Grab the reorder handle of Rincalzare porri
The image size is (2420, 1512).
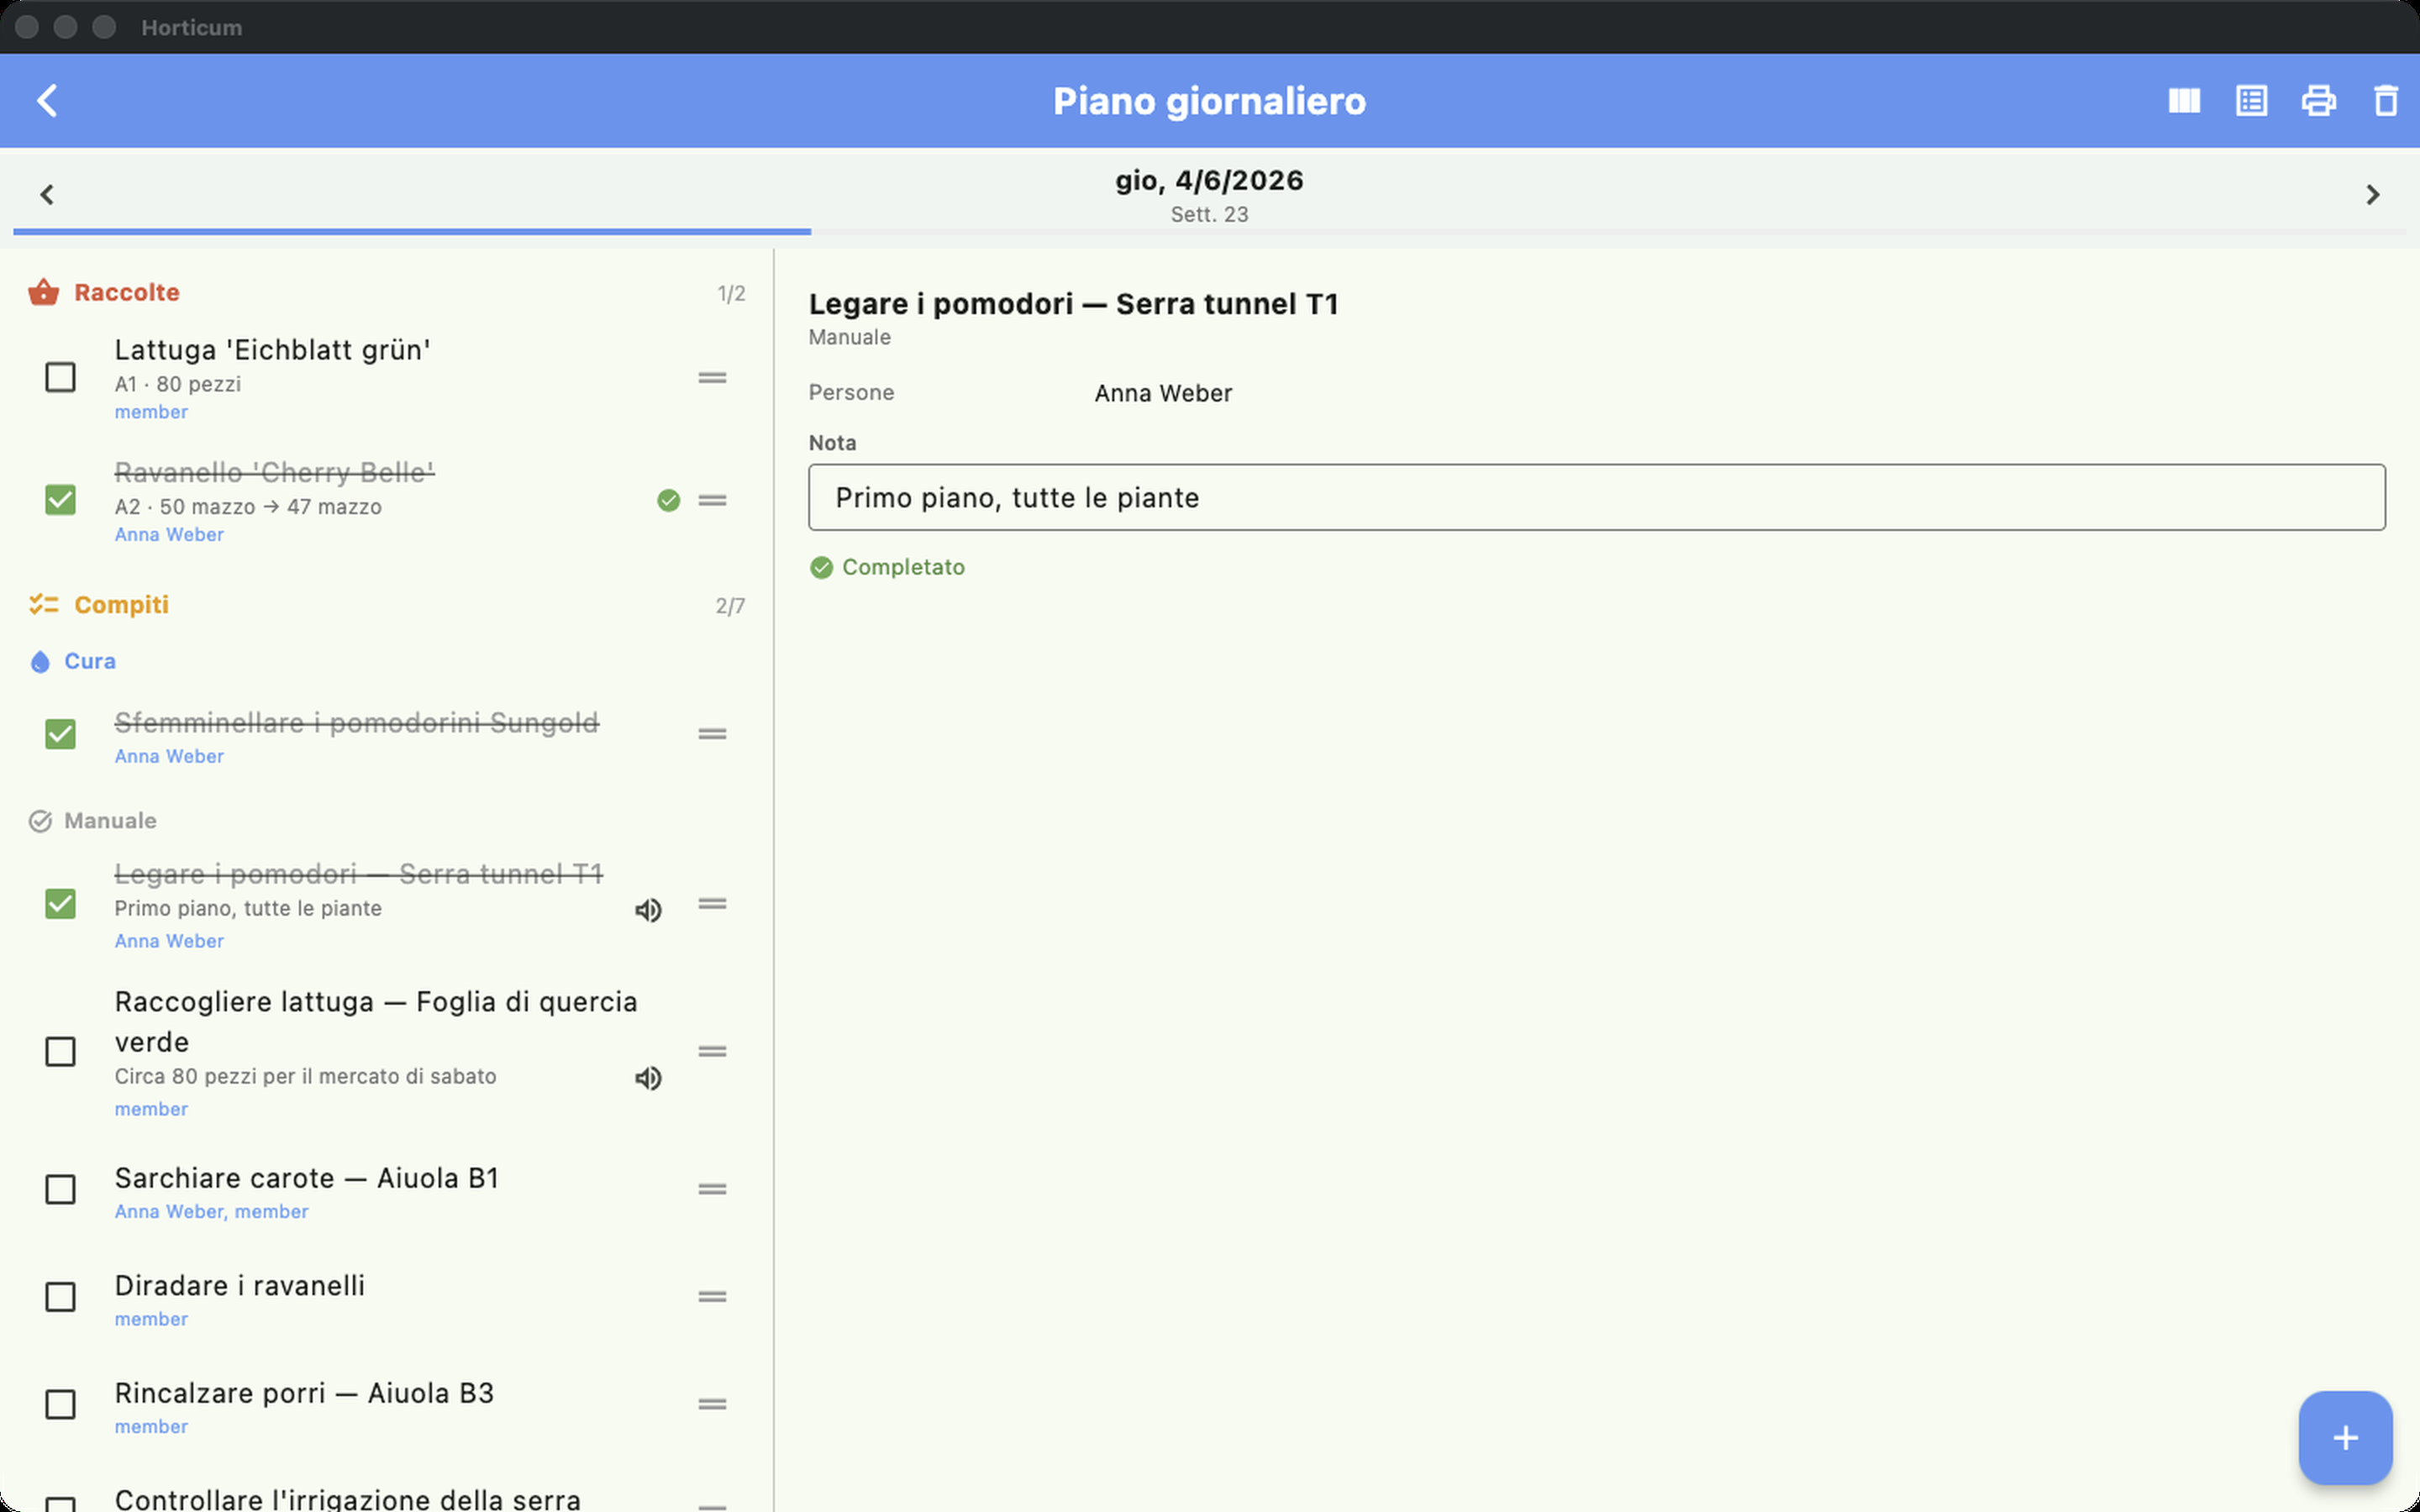[x=712, y=1405]
